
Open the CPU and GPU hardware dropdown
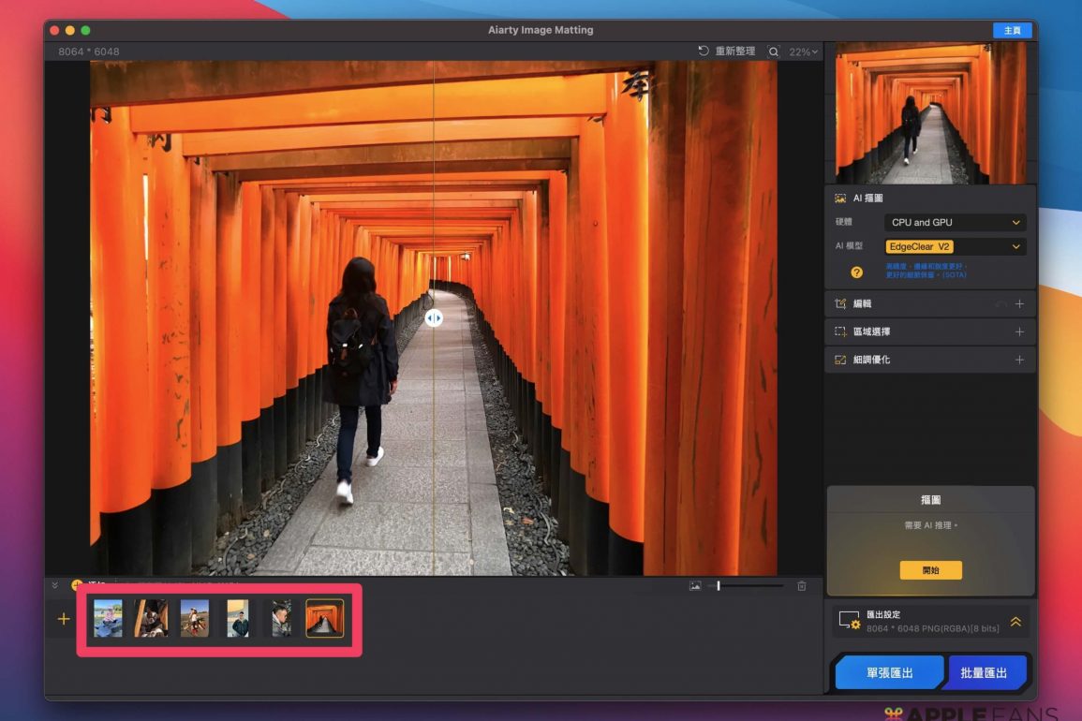tap(955, 223)
